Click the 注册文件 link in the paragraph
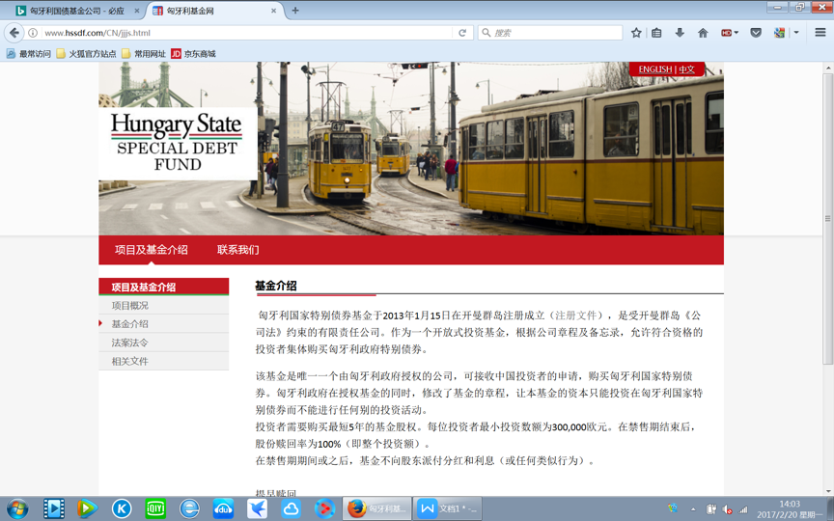 [575, 315]
